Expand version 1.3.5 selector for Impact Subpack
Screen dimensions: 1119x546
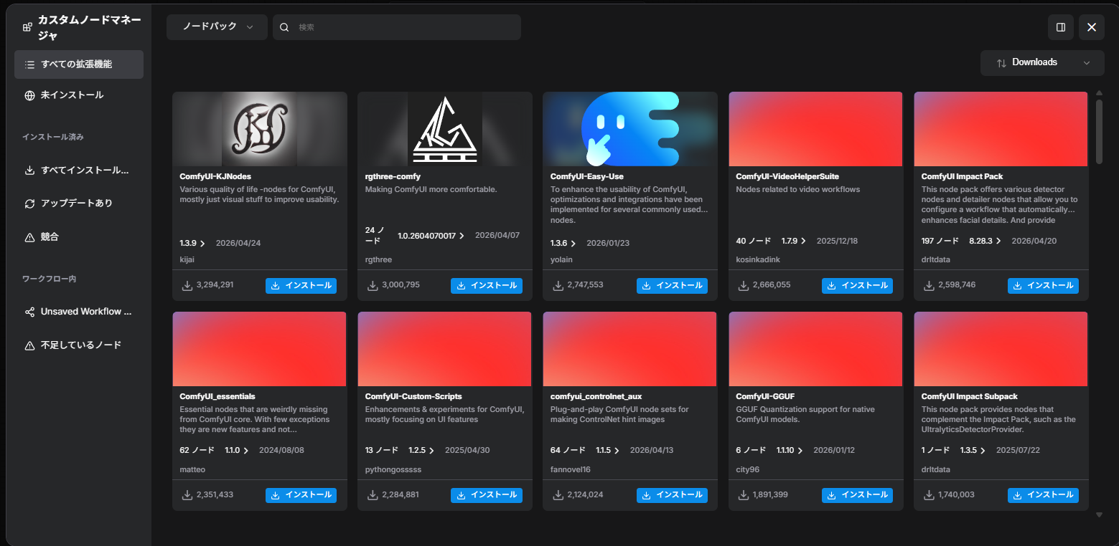(x=973, y=451)
